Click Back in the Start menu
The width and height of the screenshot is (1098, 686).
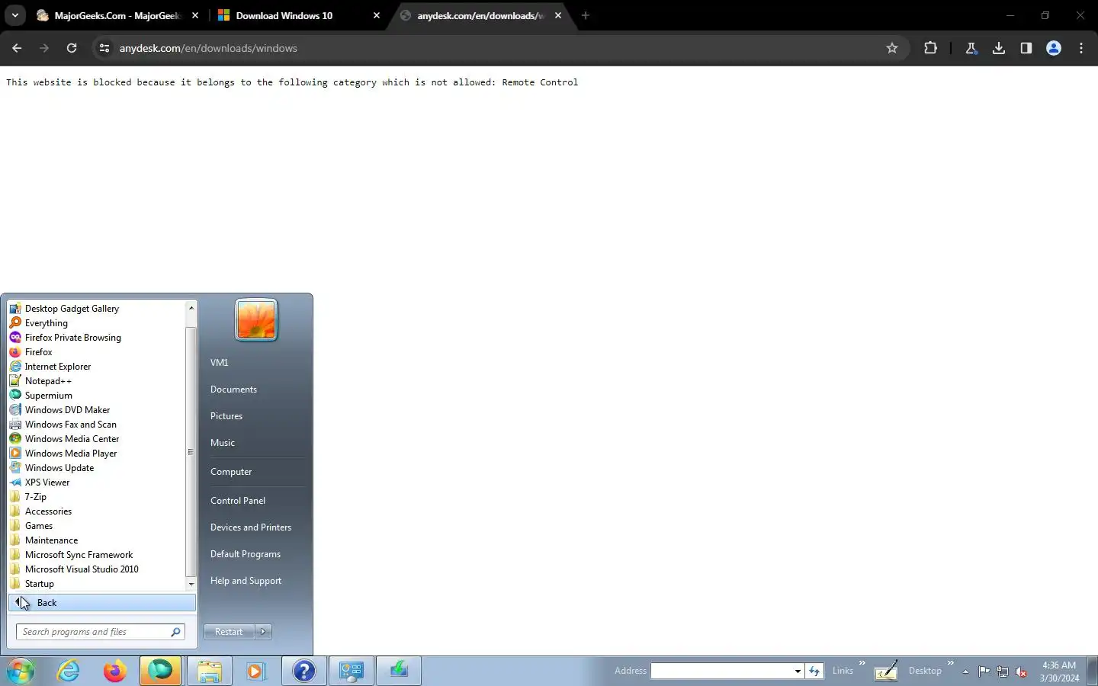(x=102, y=603)
